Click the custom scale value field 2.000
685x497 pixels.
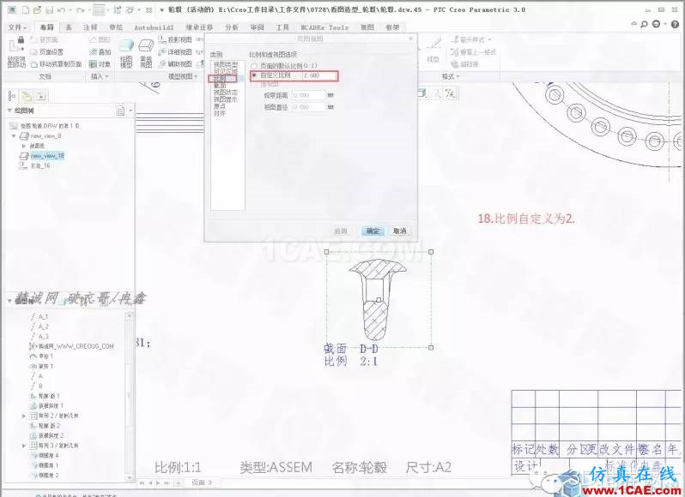pos(319,76)
